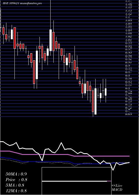The image size is (139, 195).
Task: Click the 1.02 price axis label
Action: [129, 36]
